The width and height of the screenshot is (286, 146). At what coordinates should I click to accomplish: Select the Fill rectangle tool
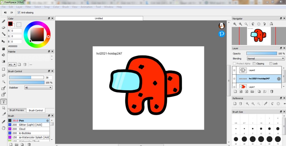[3, 49]
